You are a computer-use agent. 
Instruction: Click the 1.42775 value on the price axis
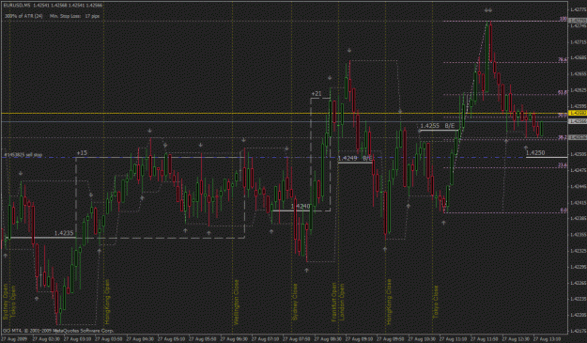point(579,9)
